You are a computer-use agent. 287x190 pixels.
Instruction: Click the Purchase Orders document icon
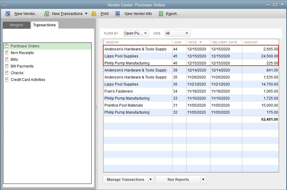[x=6, y=46]
